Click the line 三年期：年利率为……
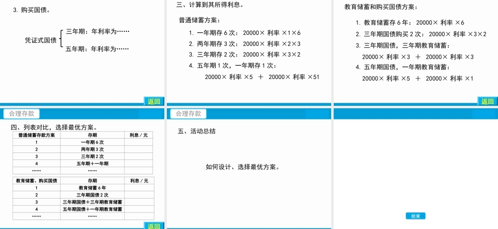 (x=98, y=31)
